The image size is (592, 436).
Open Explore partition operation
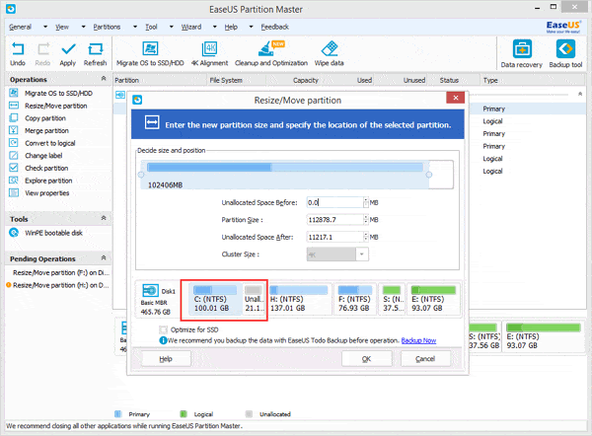pos(48,181)
